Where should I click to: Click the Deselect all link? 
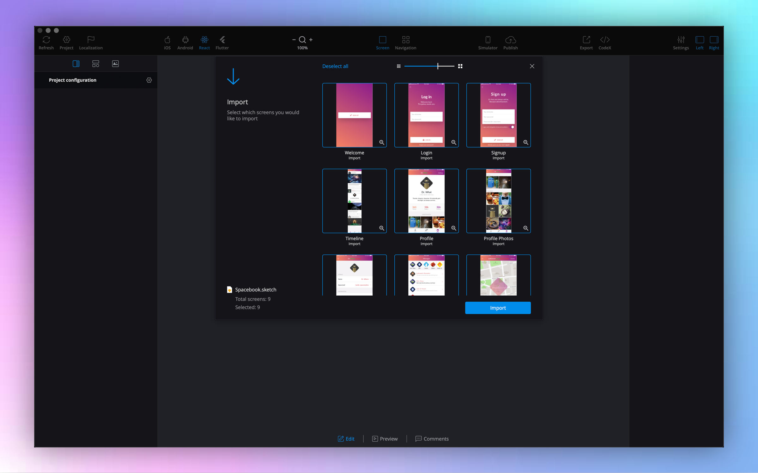click(335, 66)
